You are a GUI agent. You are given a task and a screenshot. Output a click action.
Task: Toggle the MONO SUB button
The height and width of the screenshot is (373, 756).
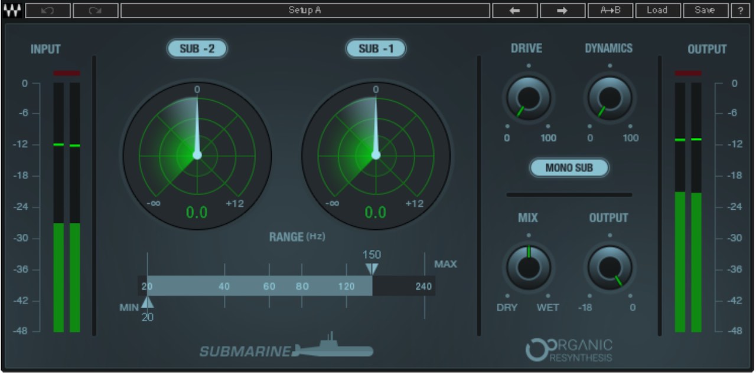point(569,167)
